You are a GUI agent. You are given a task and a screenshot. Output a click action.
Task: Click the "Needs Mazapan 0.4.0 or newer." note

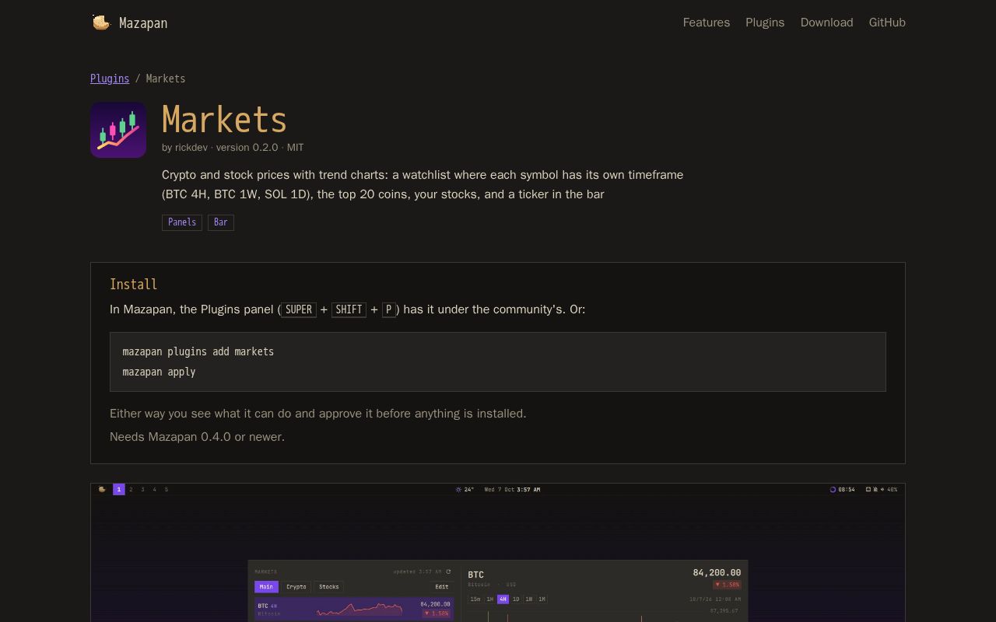pos(197,437)
